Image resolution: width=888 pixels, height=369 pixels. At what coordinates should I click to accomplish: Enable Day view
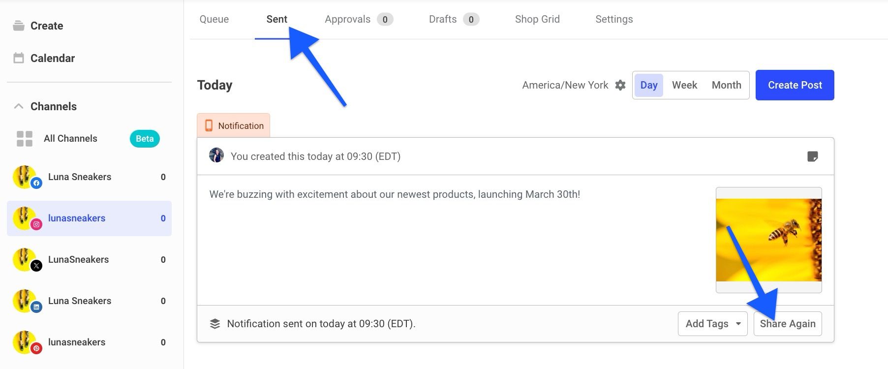(x=649, y=85)
